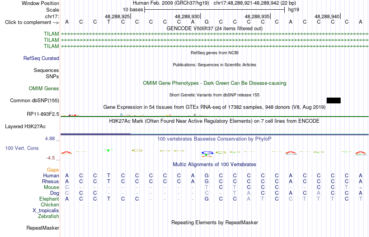This screenshot has width=369, height=237.
Task: Click the Zebrafish species label
Action: point(49,216)
